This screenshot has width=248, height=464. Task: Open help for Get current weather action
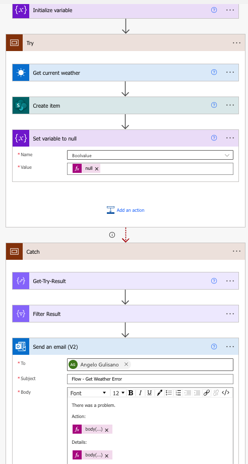pos(214,72)
